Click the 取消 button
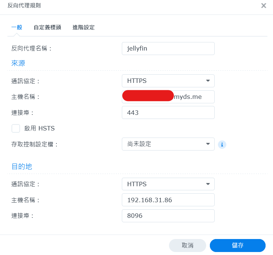This screenshot has height=255, width=273. tap(188, 245)
